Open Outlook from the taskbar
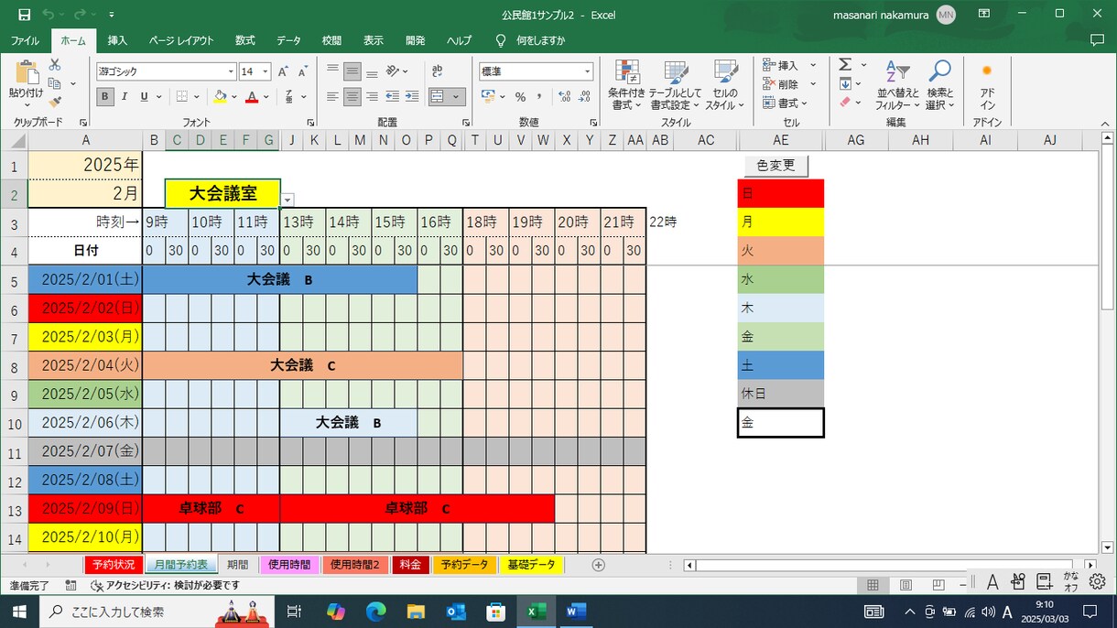 [x=456, y=612]
